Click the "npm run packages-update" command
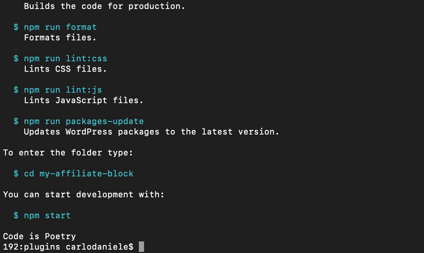Viewport: 424px width, 253px height. point(84,121)
